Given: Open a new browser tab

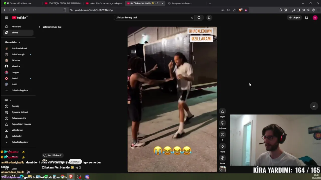Looking at the screenshot, I should (210, 3).
